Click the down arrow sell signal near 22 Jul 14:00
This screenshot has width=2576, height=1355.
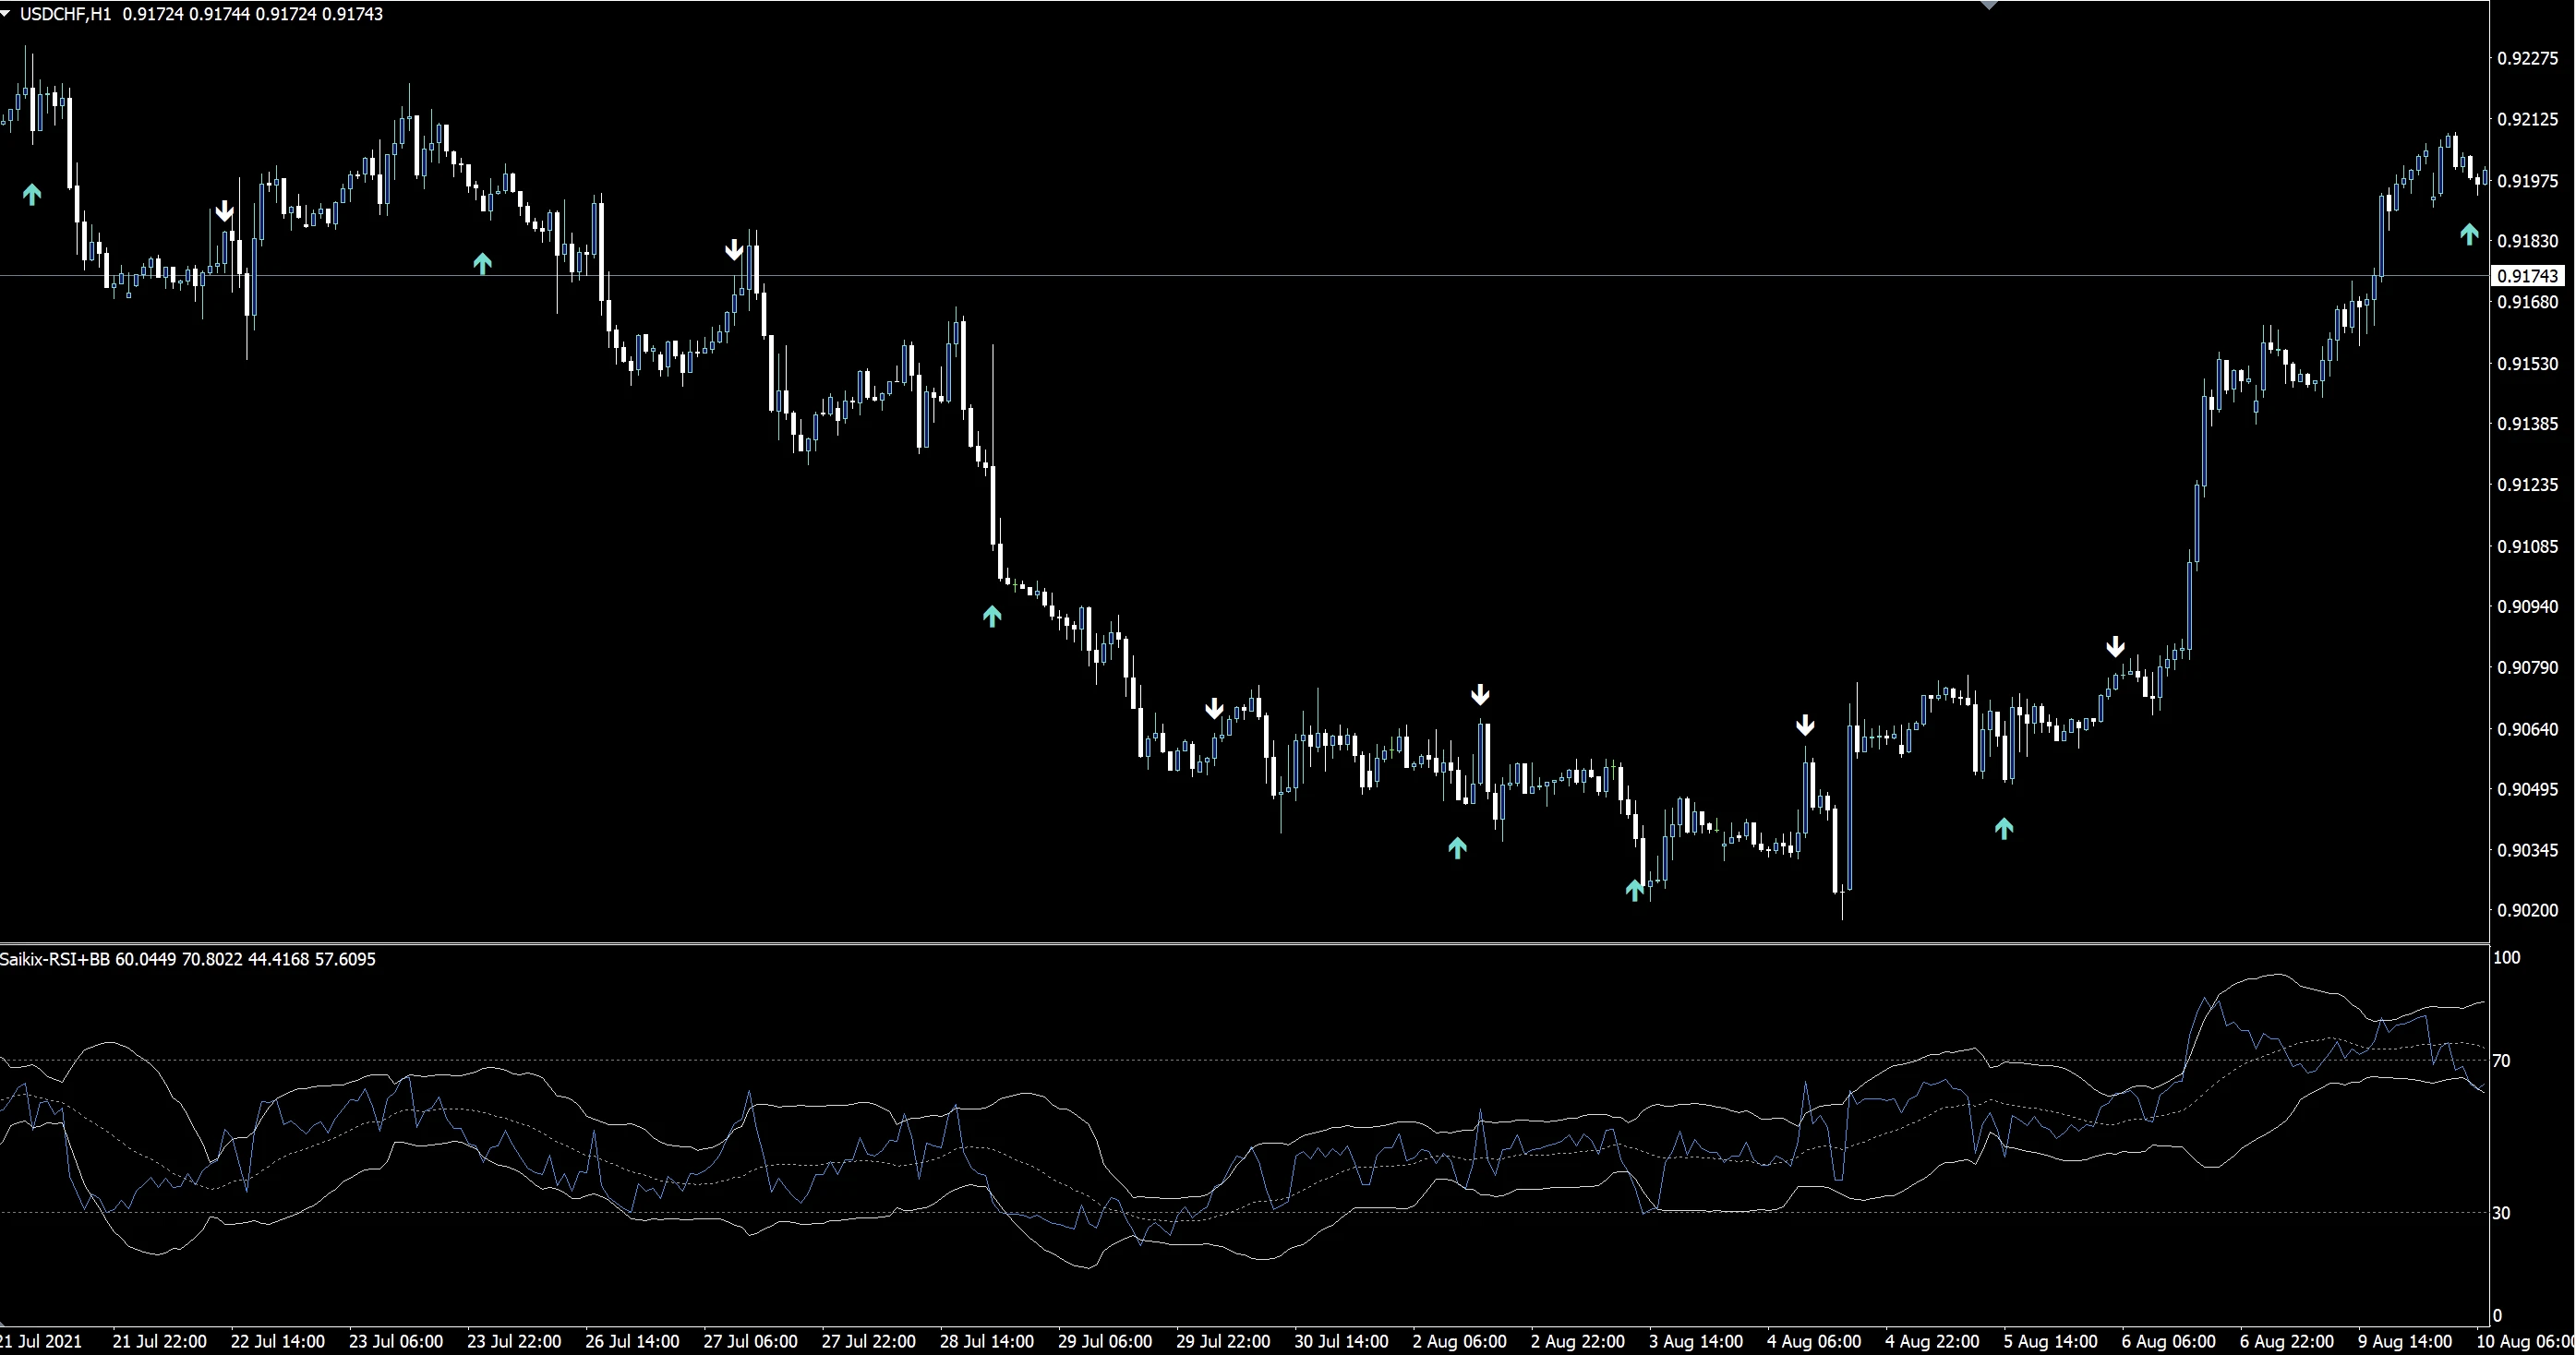225,210
